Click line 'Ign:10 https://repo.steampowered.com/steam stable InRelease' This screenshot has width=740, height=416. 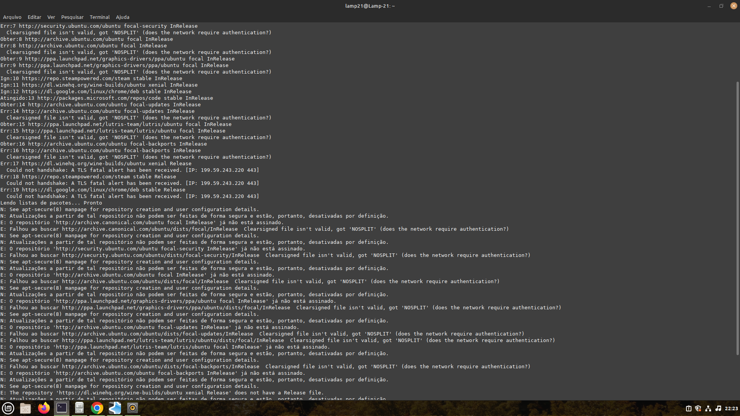(x=91, y=78)
